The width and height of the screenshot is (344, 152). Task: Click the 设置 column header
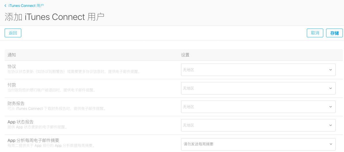click(185, 55)
